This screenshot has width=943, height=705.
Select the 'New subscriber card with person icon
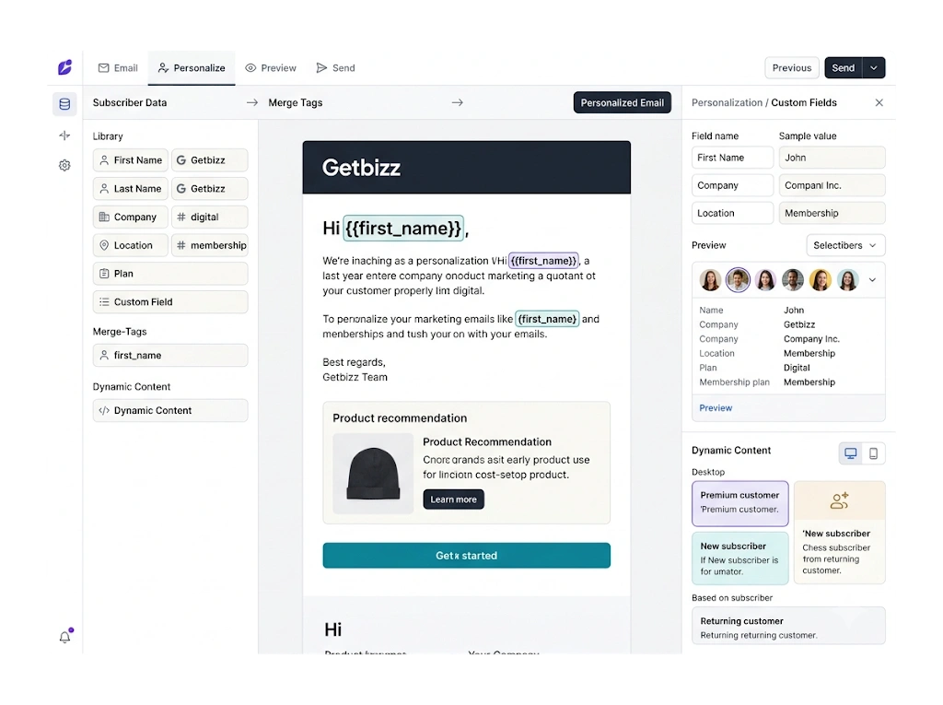click(x=840, y=533)
